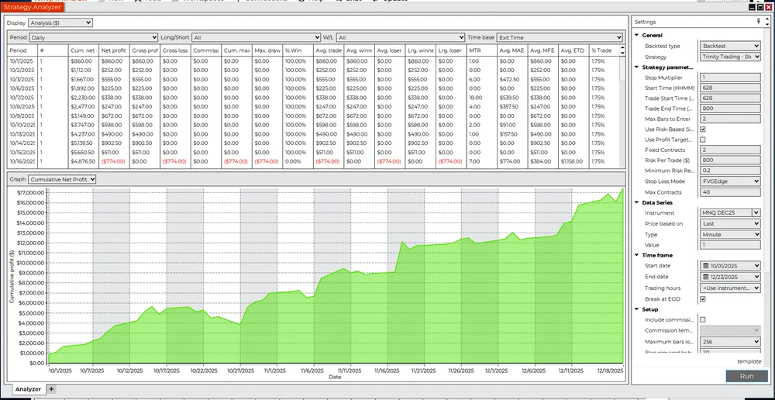Collapse the Setup section
The width and height of the screenshot is (775, 400).
(x=636, y=309)
